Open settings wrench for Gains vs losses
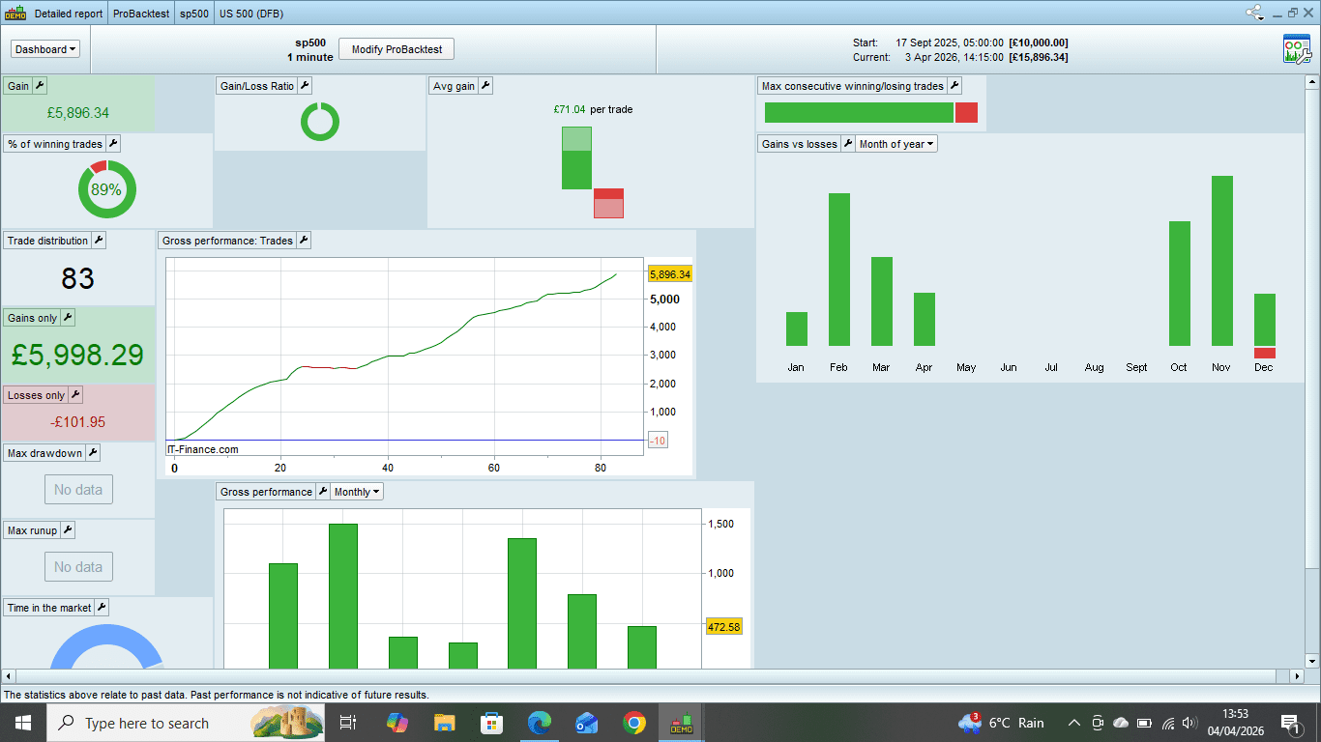 tap(848, 144)
